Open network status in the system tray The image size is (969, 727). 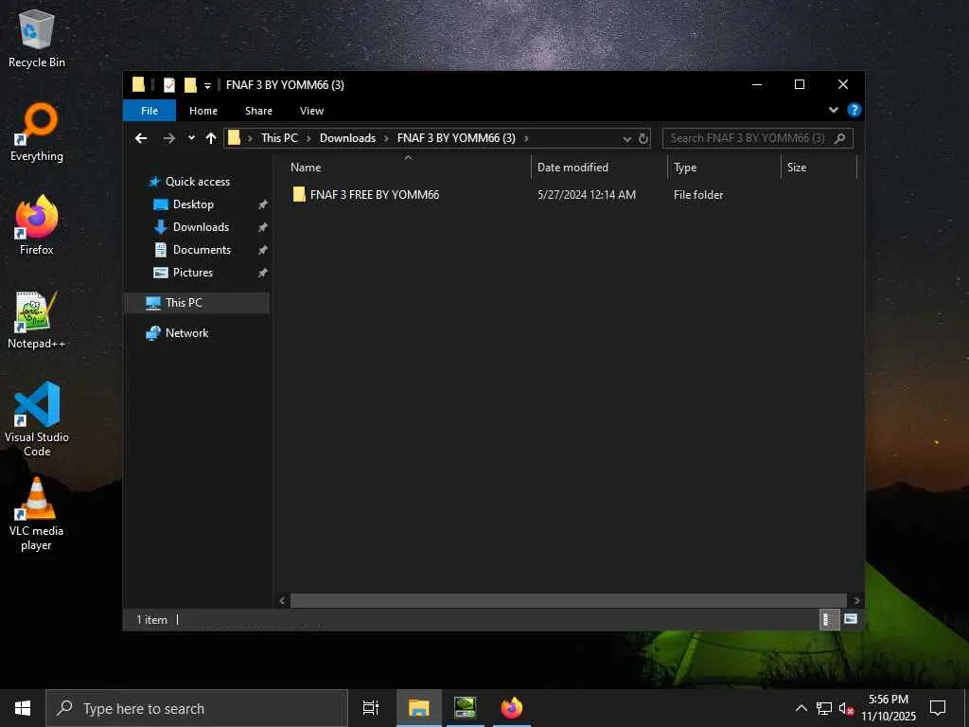coord(824,708)
